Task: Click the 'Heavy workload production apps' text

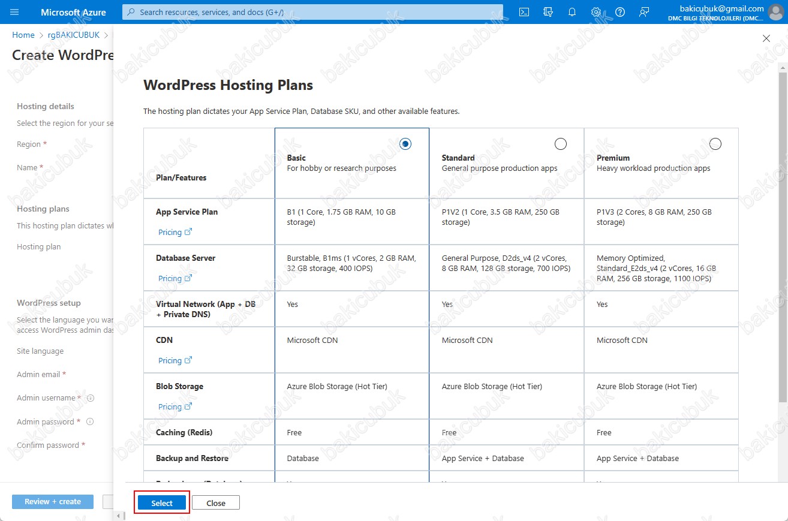Action: (x=654, y=168)
